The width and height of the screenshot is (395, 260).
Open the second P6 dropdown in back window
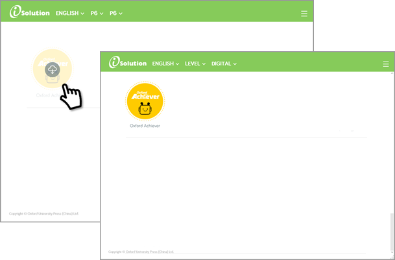(x=116, y=14)
